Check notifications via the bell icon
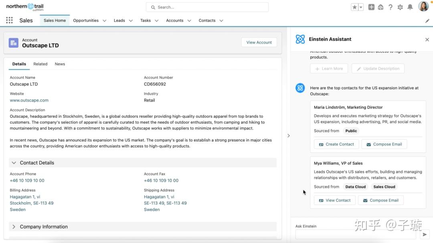 coord(409,7)
